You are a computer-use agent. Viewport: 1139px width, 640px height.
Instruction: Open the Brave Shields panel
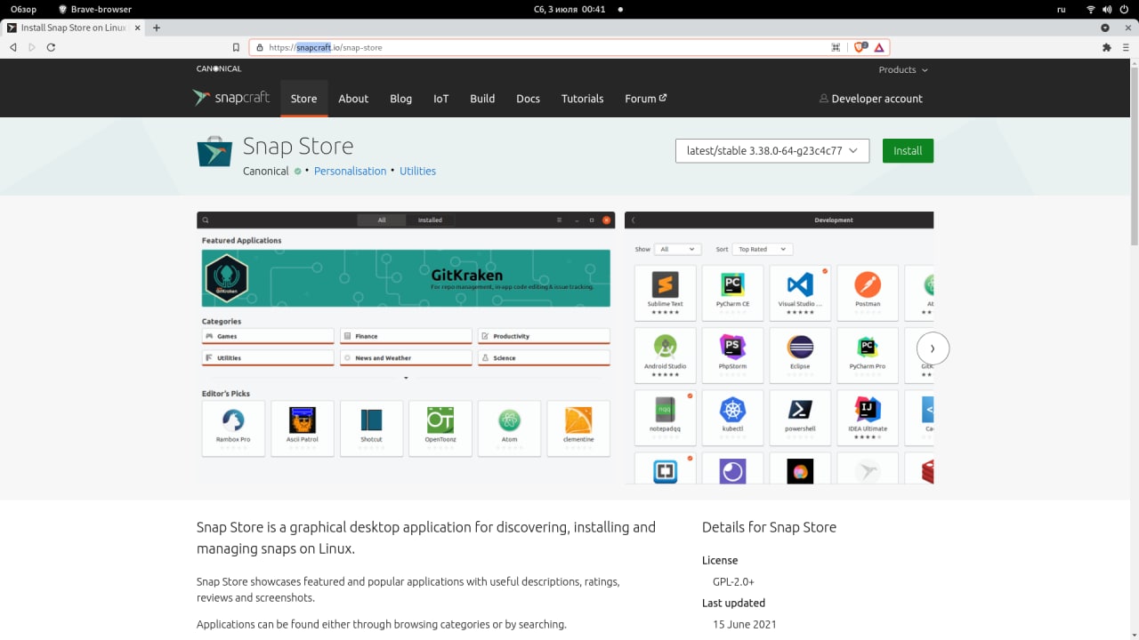tap(860, 47)
